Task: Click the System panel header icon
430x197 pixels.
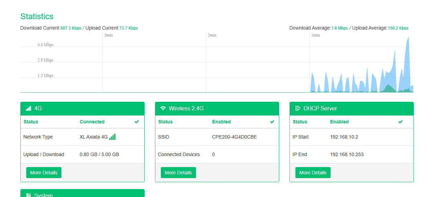Action: (28, 195)
